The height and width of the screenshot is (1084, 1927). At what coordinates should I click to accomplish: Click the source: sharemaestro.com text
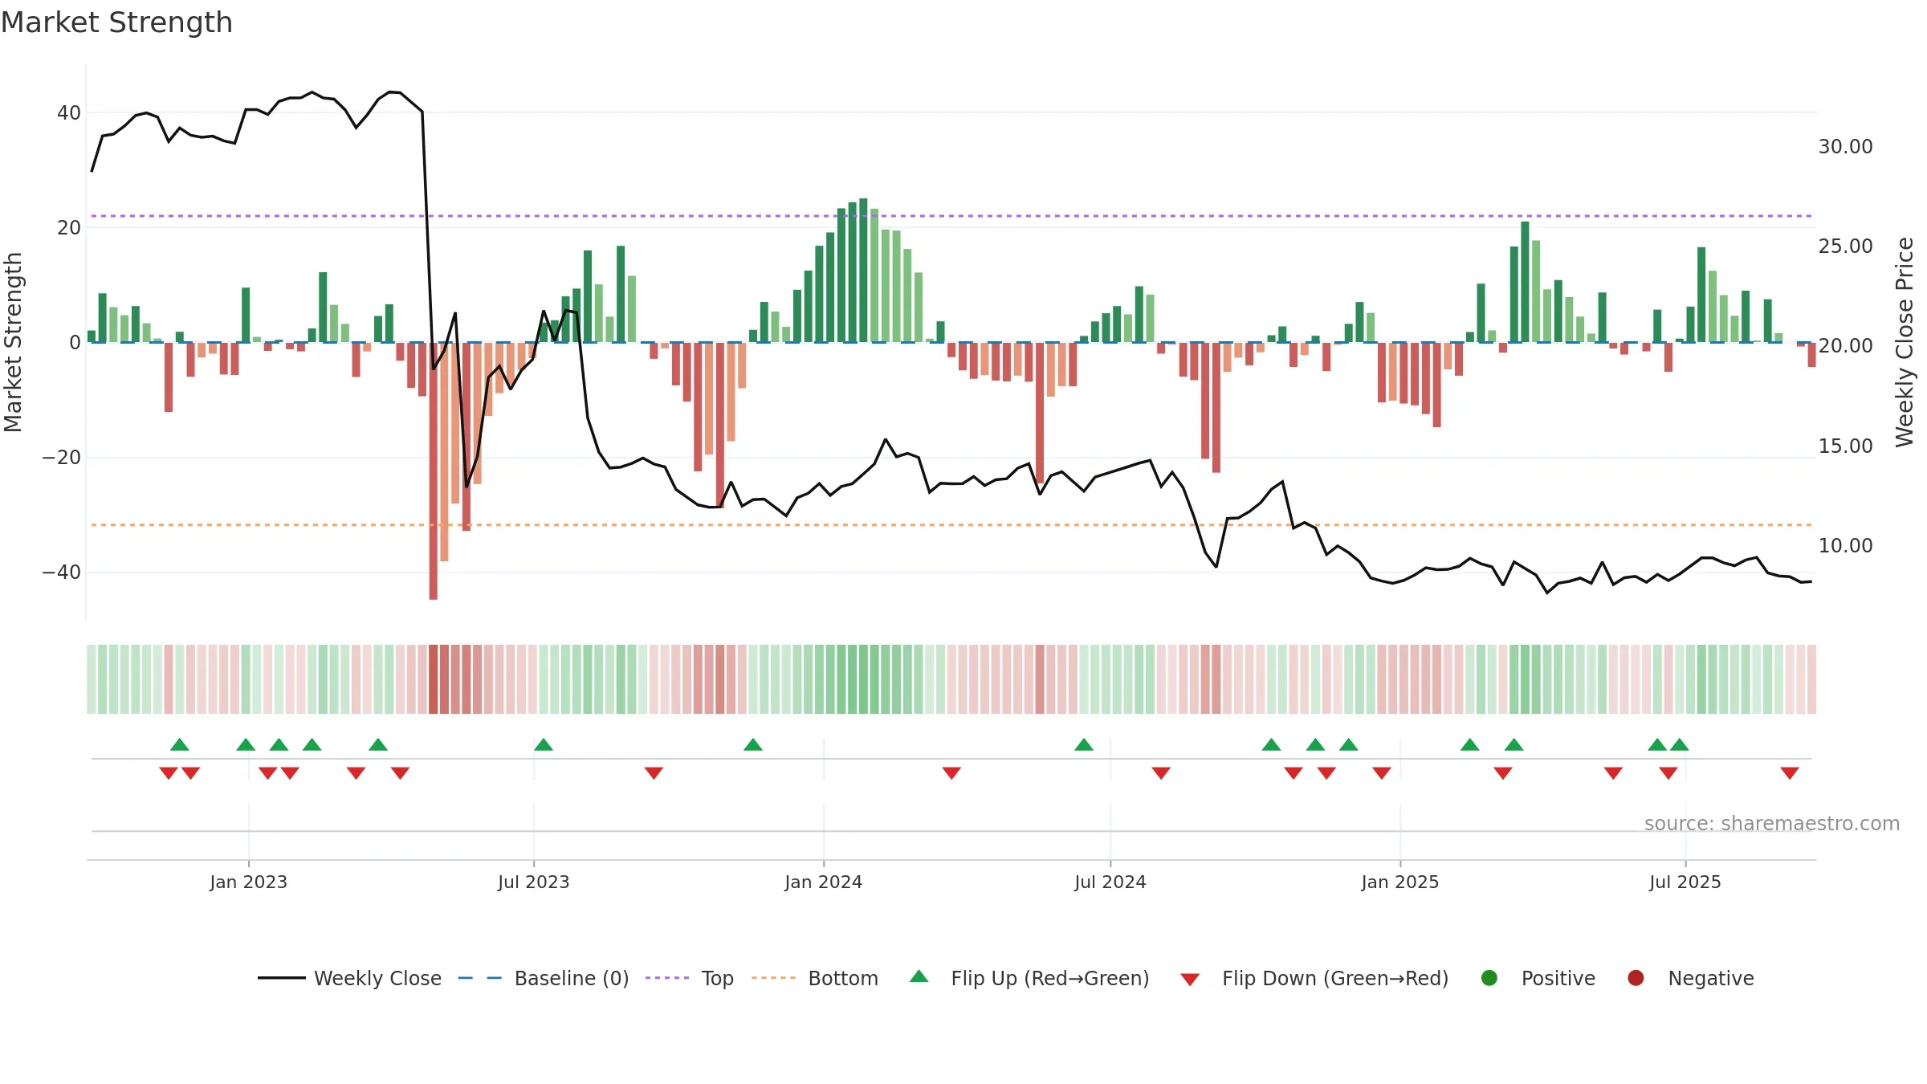[x=1772, y=823]
